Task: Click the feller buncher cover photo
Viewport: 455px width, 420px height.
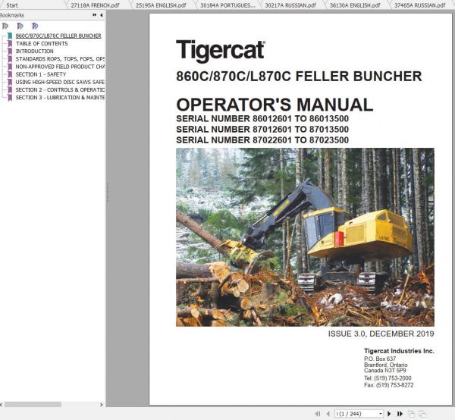Action: tap(305, 237)
